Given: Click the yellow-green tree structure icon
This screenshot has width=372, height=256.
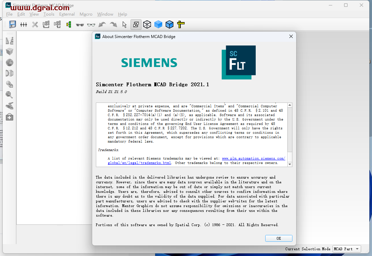Looking at the screenshot, I should [x=69, y=24].
